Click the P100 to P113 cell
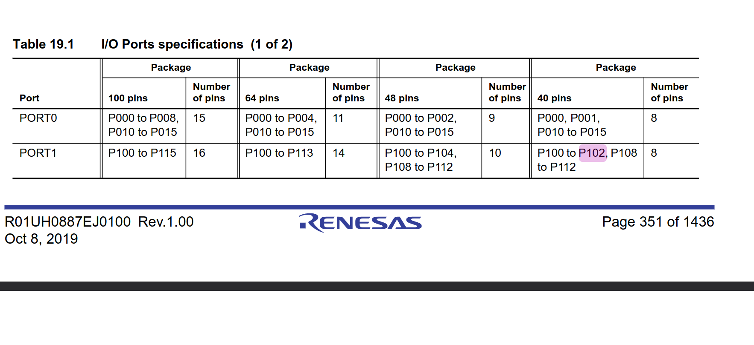Viewport: 754px width, 345px height. pos(279,153)
